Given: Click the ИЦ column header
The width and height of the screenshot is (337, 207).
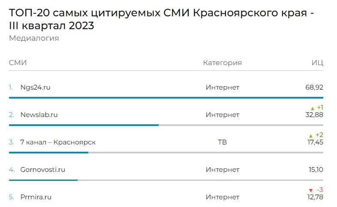Looking at the screenshot, I should click(317, 63).
